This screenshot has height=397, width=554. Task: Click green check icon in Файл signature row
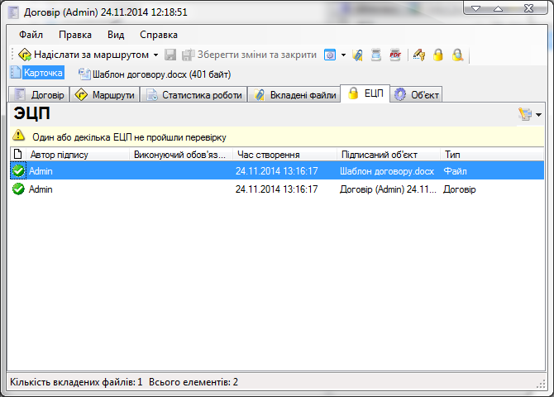pyautogui.click(x=18, y=170)
